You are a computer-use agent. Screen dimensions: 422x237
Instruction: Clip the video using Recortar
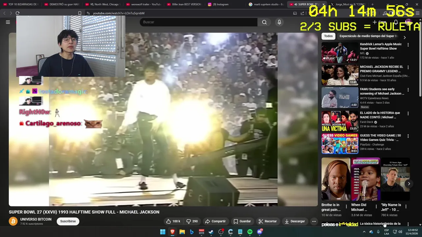click(267, 221)
